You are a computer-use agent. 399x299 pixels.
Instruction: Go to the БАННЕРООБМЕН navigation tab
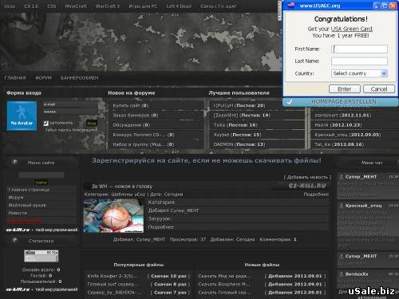[x=79, y=78]
